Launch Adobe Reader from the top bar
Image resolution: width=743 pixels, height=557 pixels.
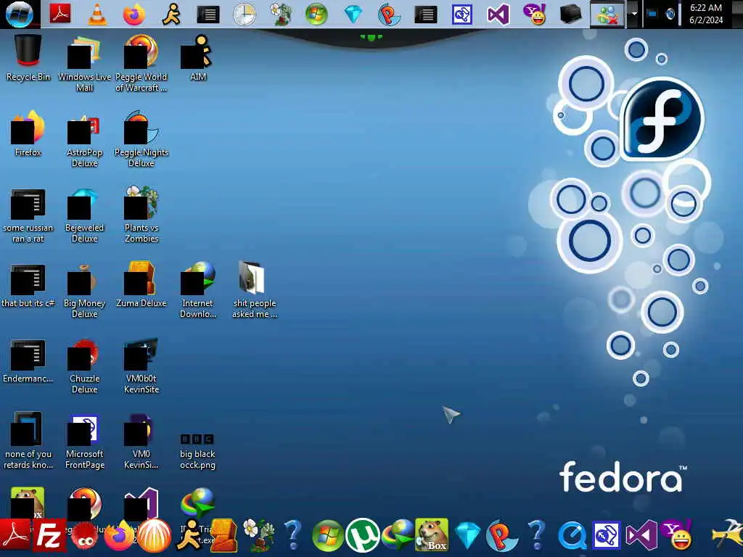[x=60, y=14]
